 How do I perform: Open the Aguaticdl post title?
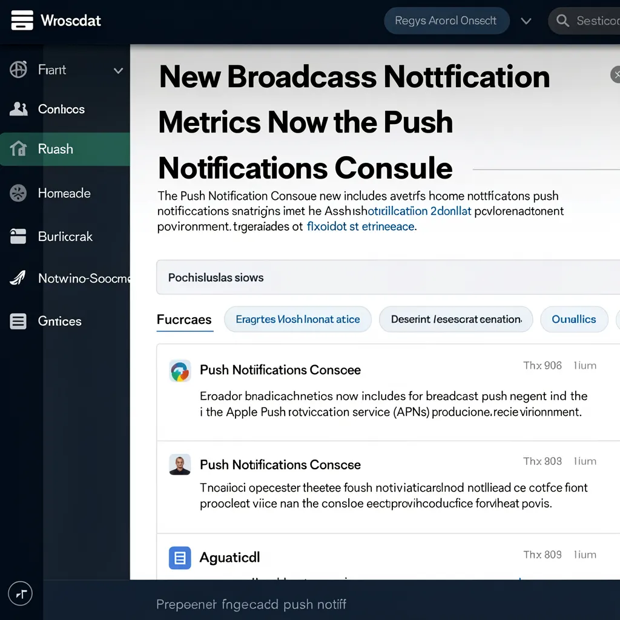tap(229, 557)
